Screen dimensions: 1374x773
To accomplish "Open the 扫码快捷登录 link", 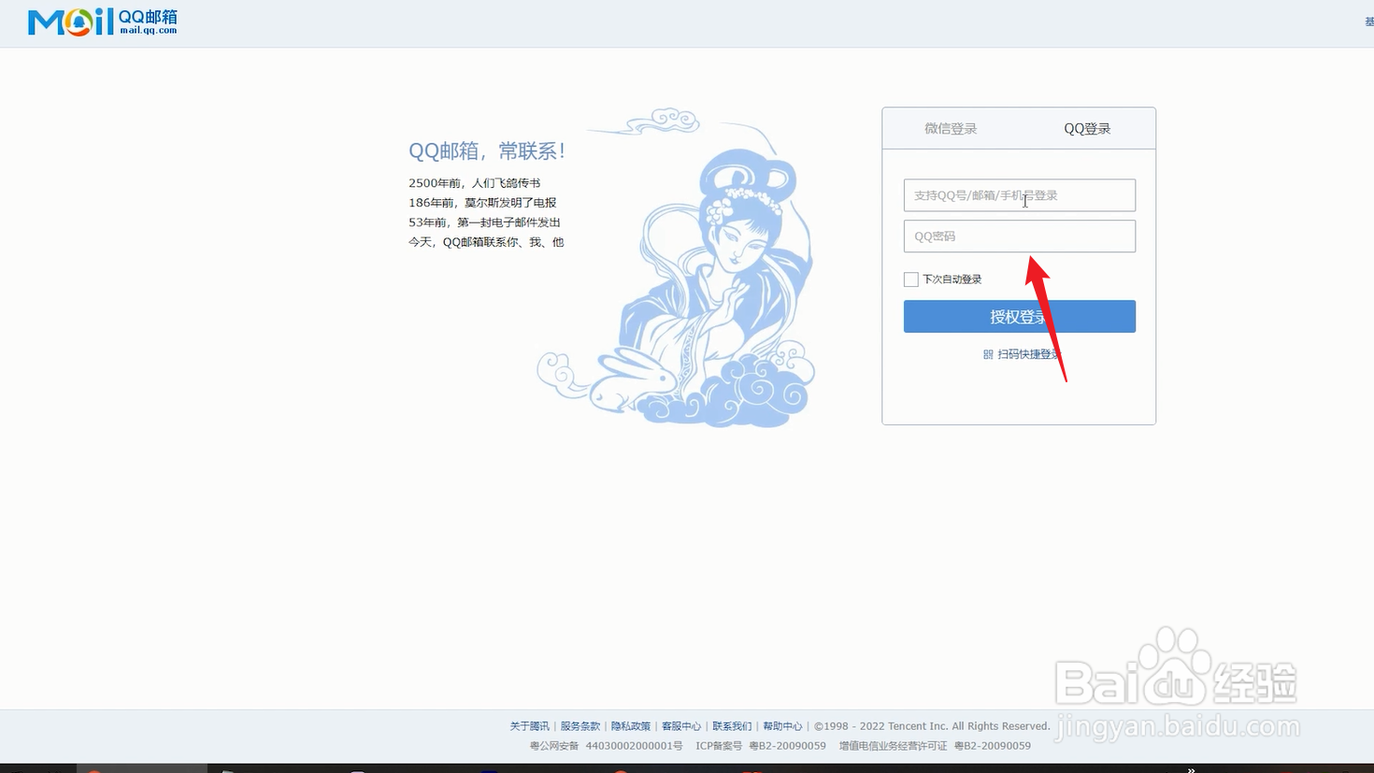I will coord(1030,354).
